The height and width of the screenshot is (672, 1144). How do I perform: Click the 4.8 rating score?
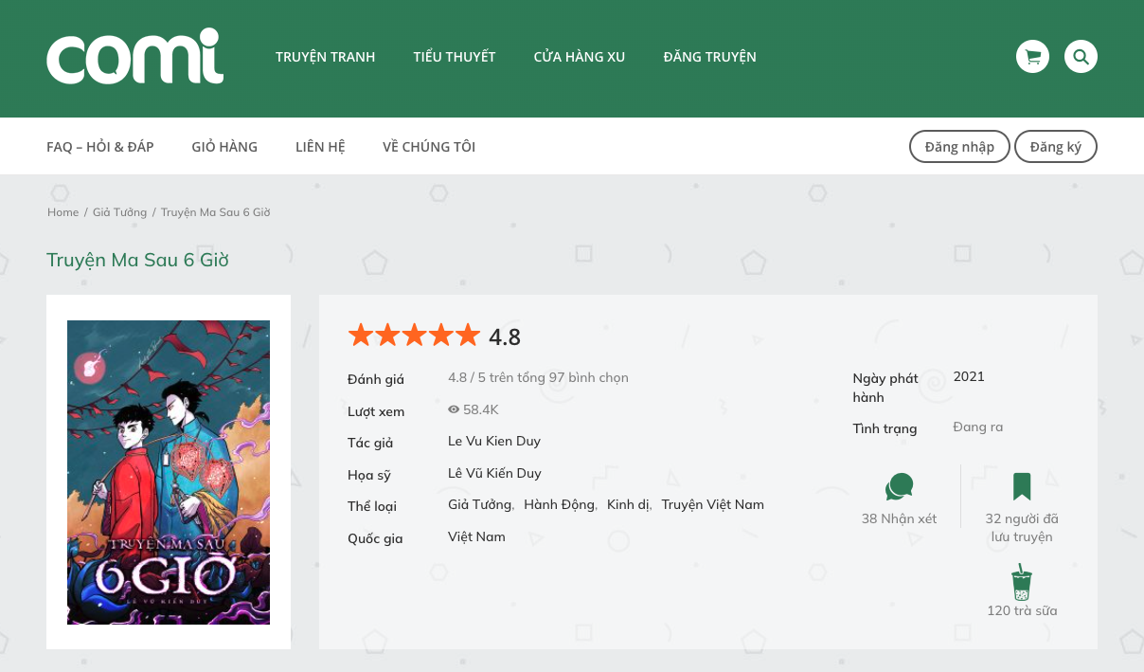point(505,336)
